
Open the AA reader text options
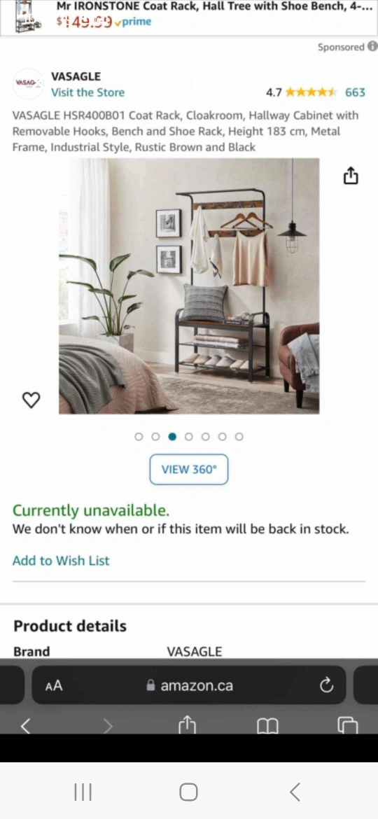pyautogui.click(x=54, y=685)
